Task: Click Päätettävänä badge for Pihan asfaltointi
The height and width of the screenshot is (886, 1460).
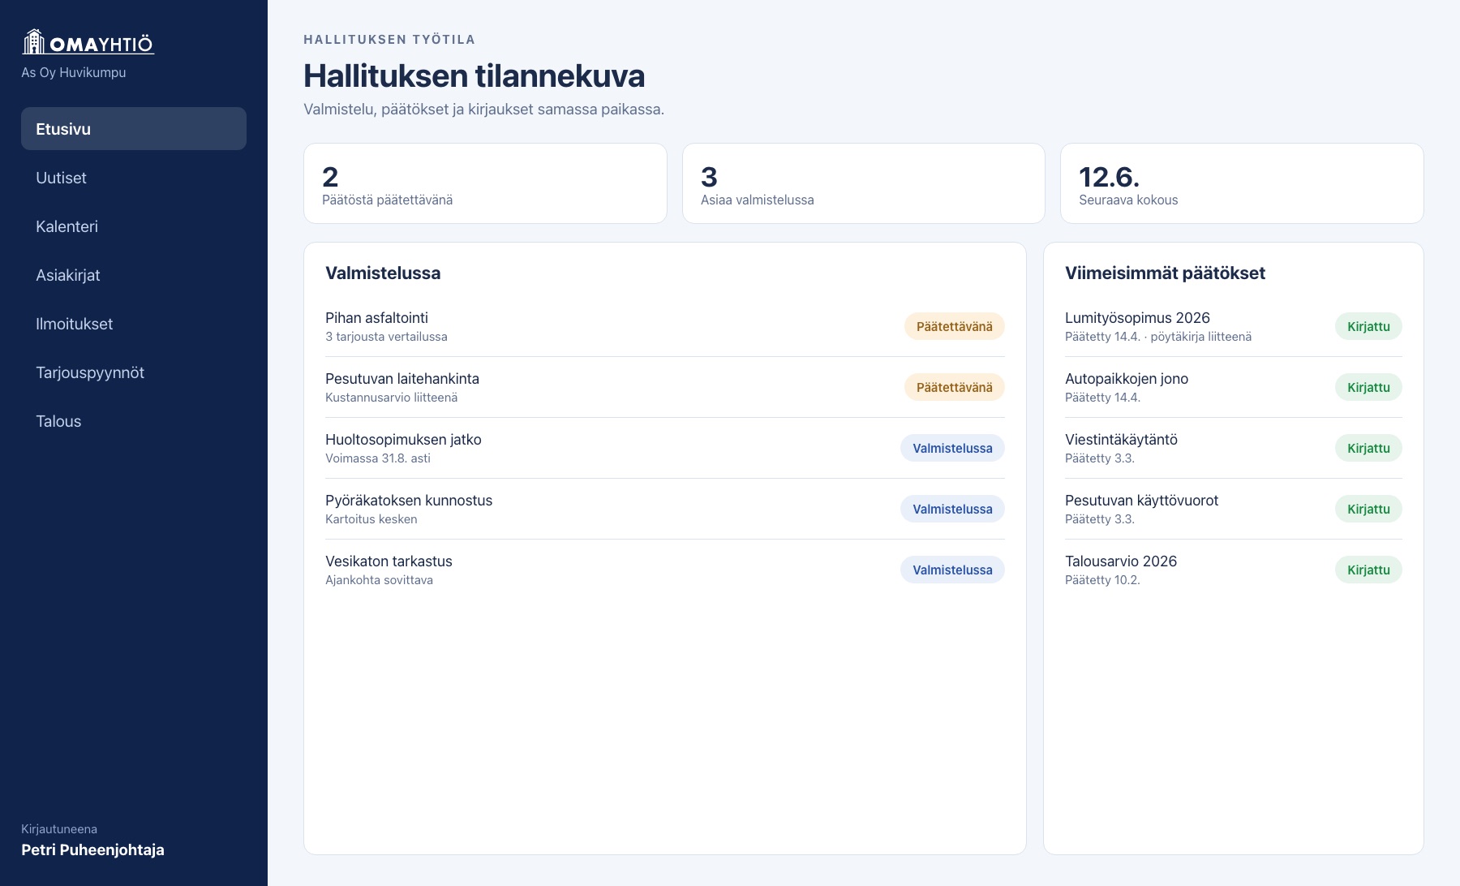Action: coord(955,326)
